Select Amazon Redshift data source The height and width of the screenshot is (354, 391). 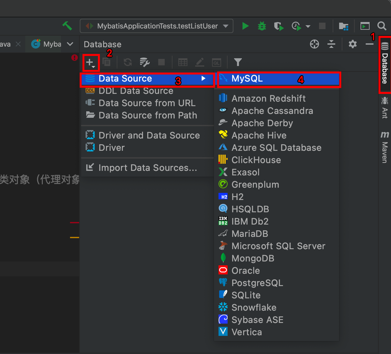tap(277, 99)
